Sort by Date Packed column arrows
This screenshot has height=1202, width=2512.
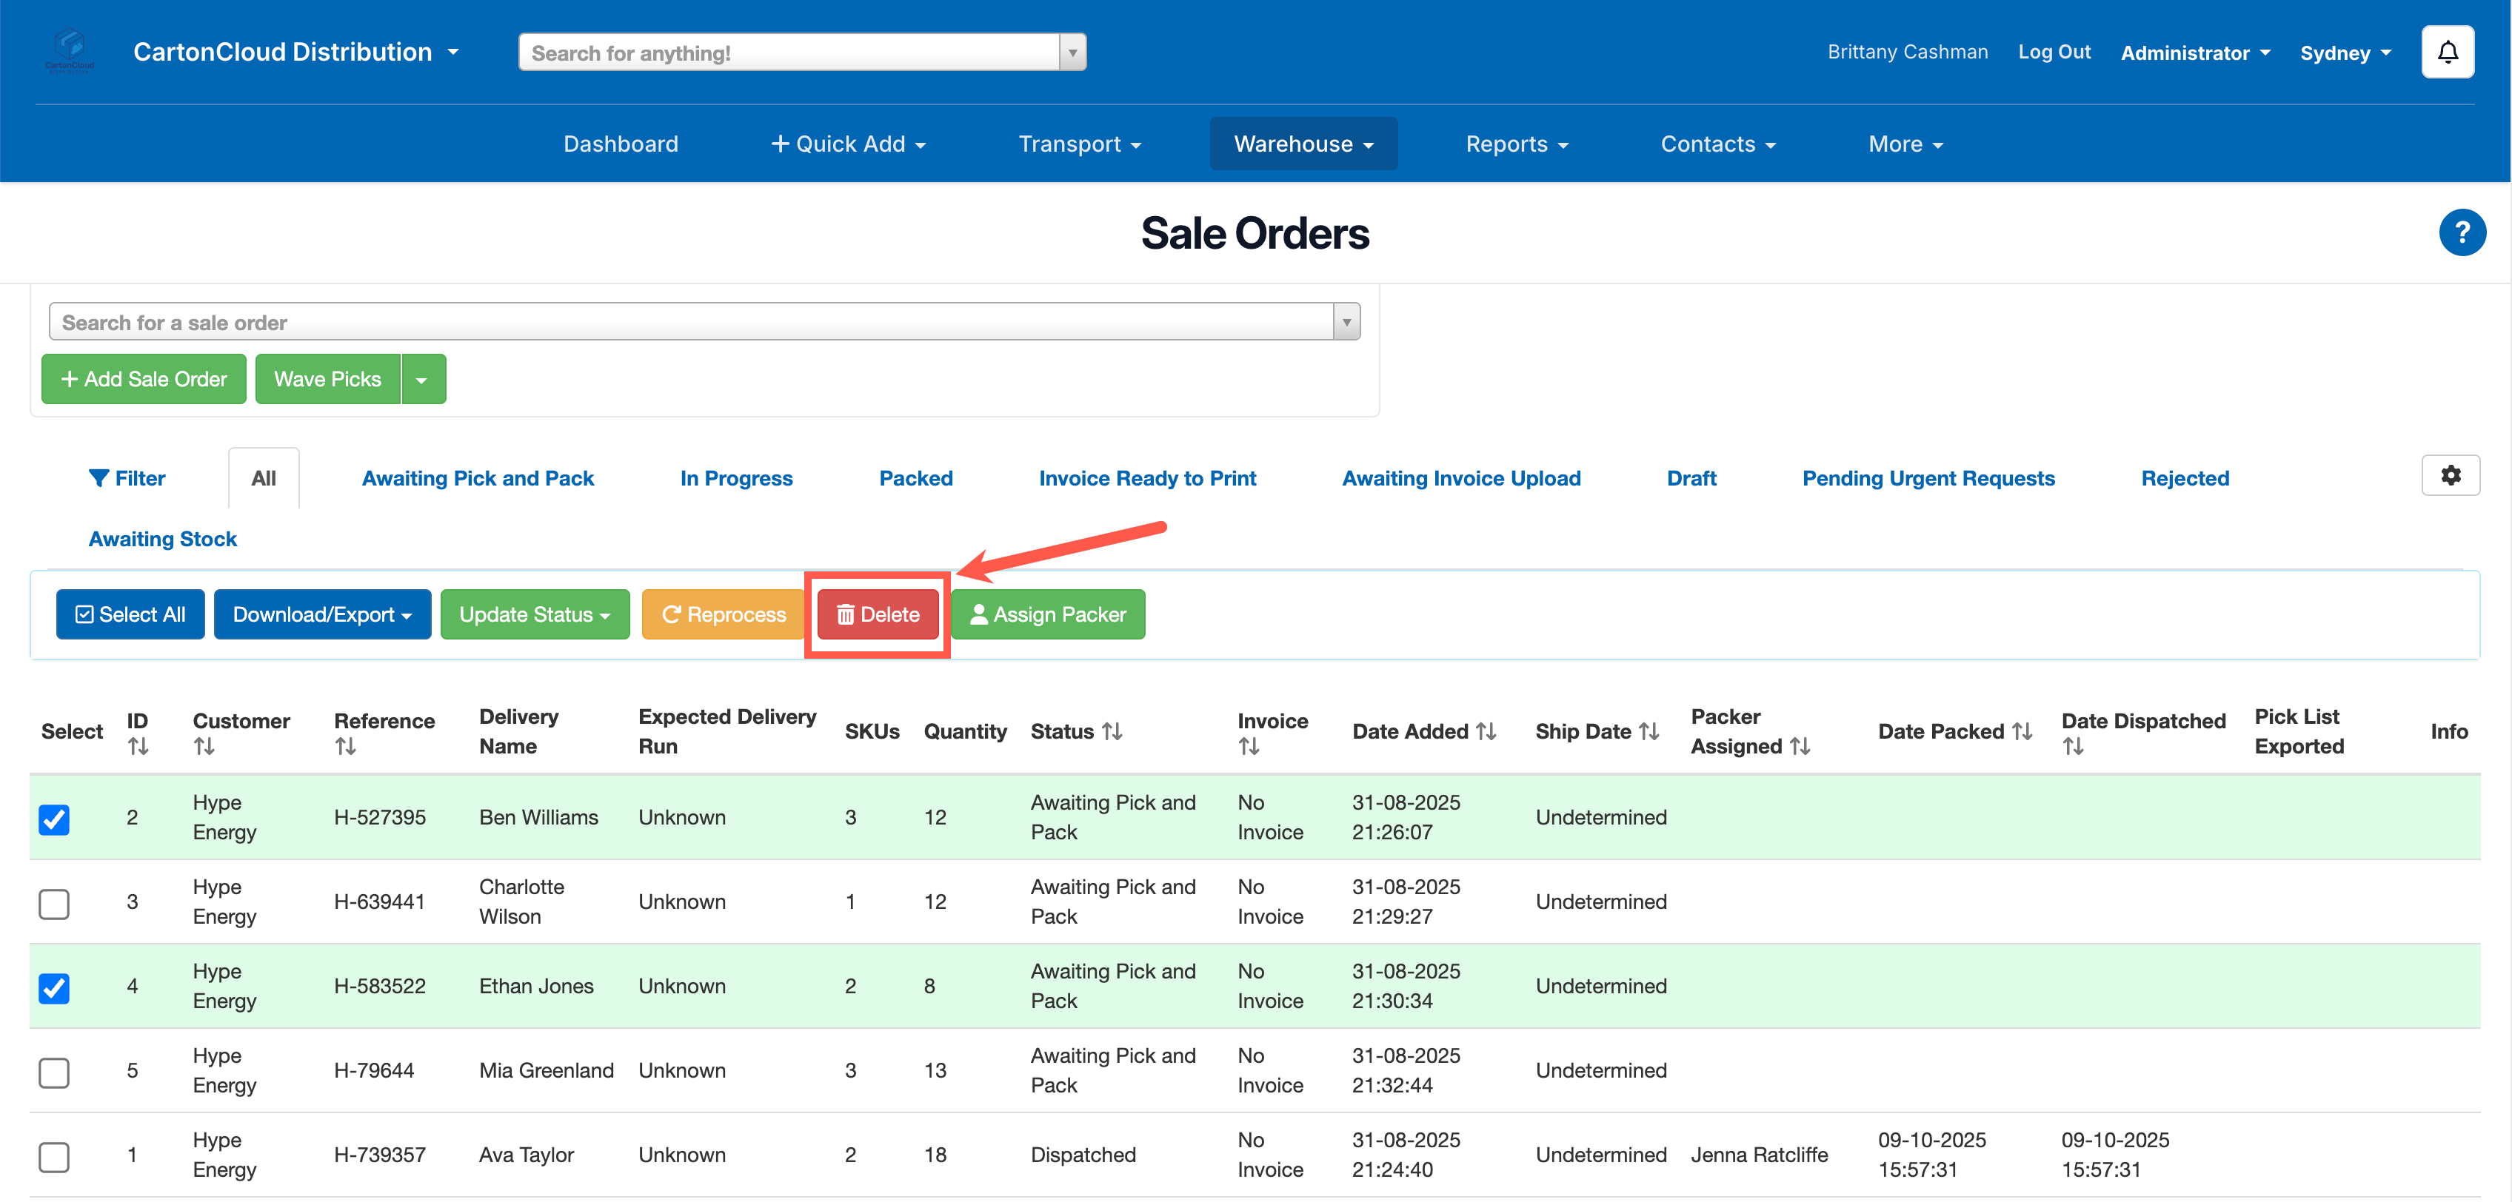coord(2022,731)
